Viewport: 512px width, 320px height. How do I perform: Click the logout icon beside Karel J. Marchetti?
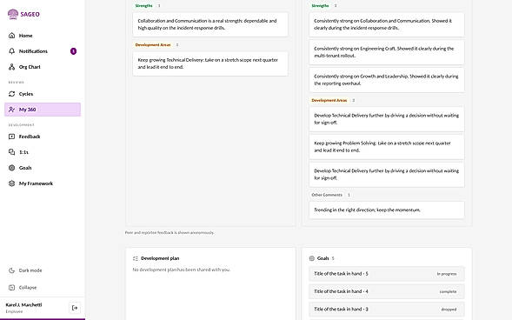click(75, 308)
